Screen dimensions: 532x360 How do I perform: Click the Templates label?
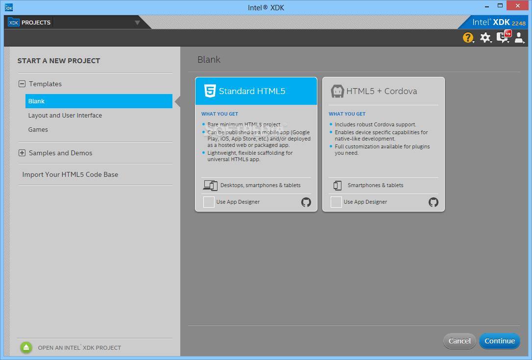coord(45,84)
